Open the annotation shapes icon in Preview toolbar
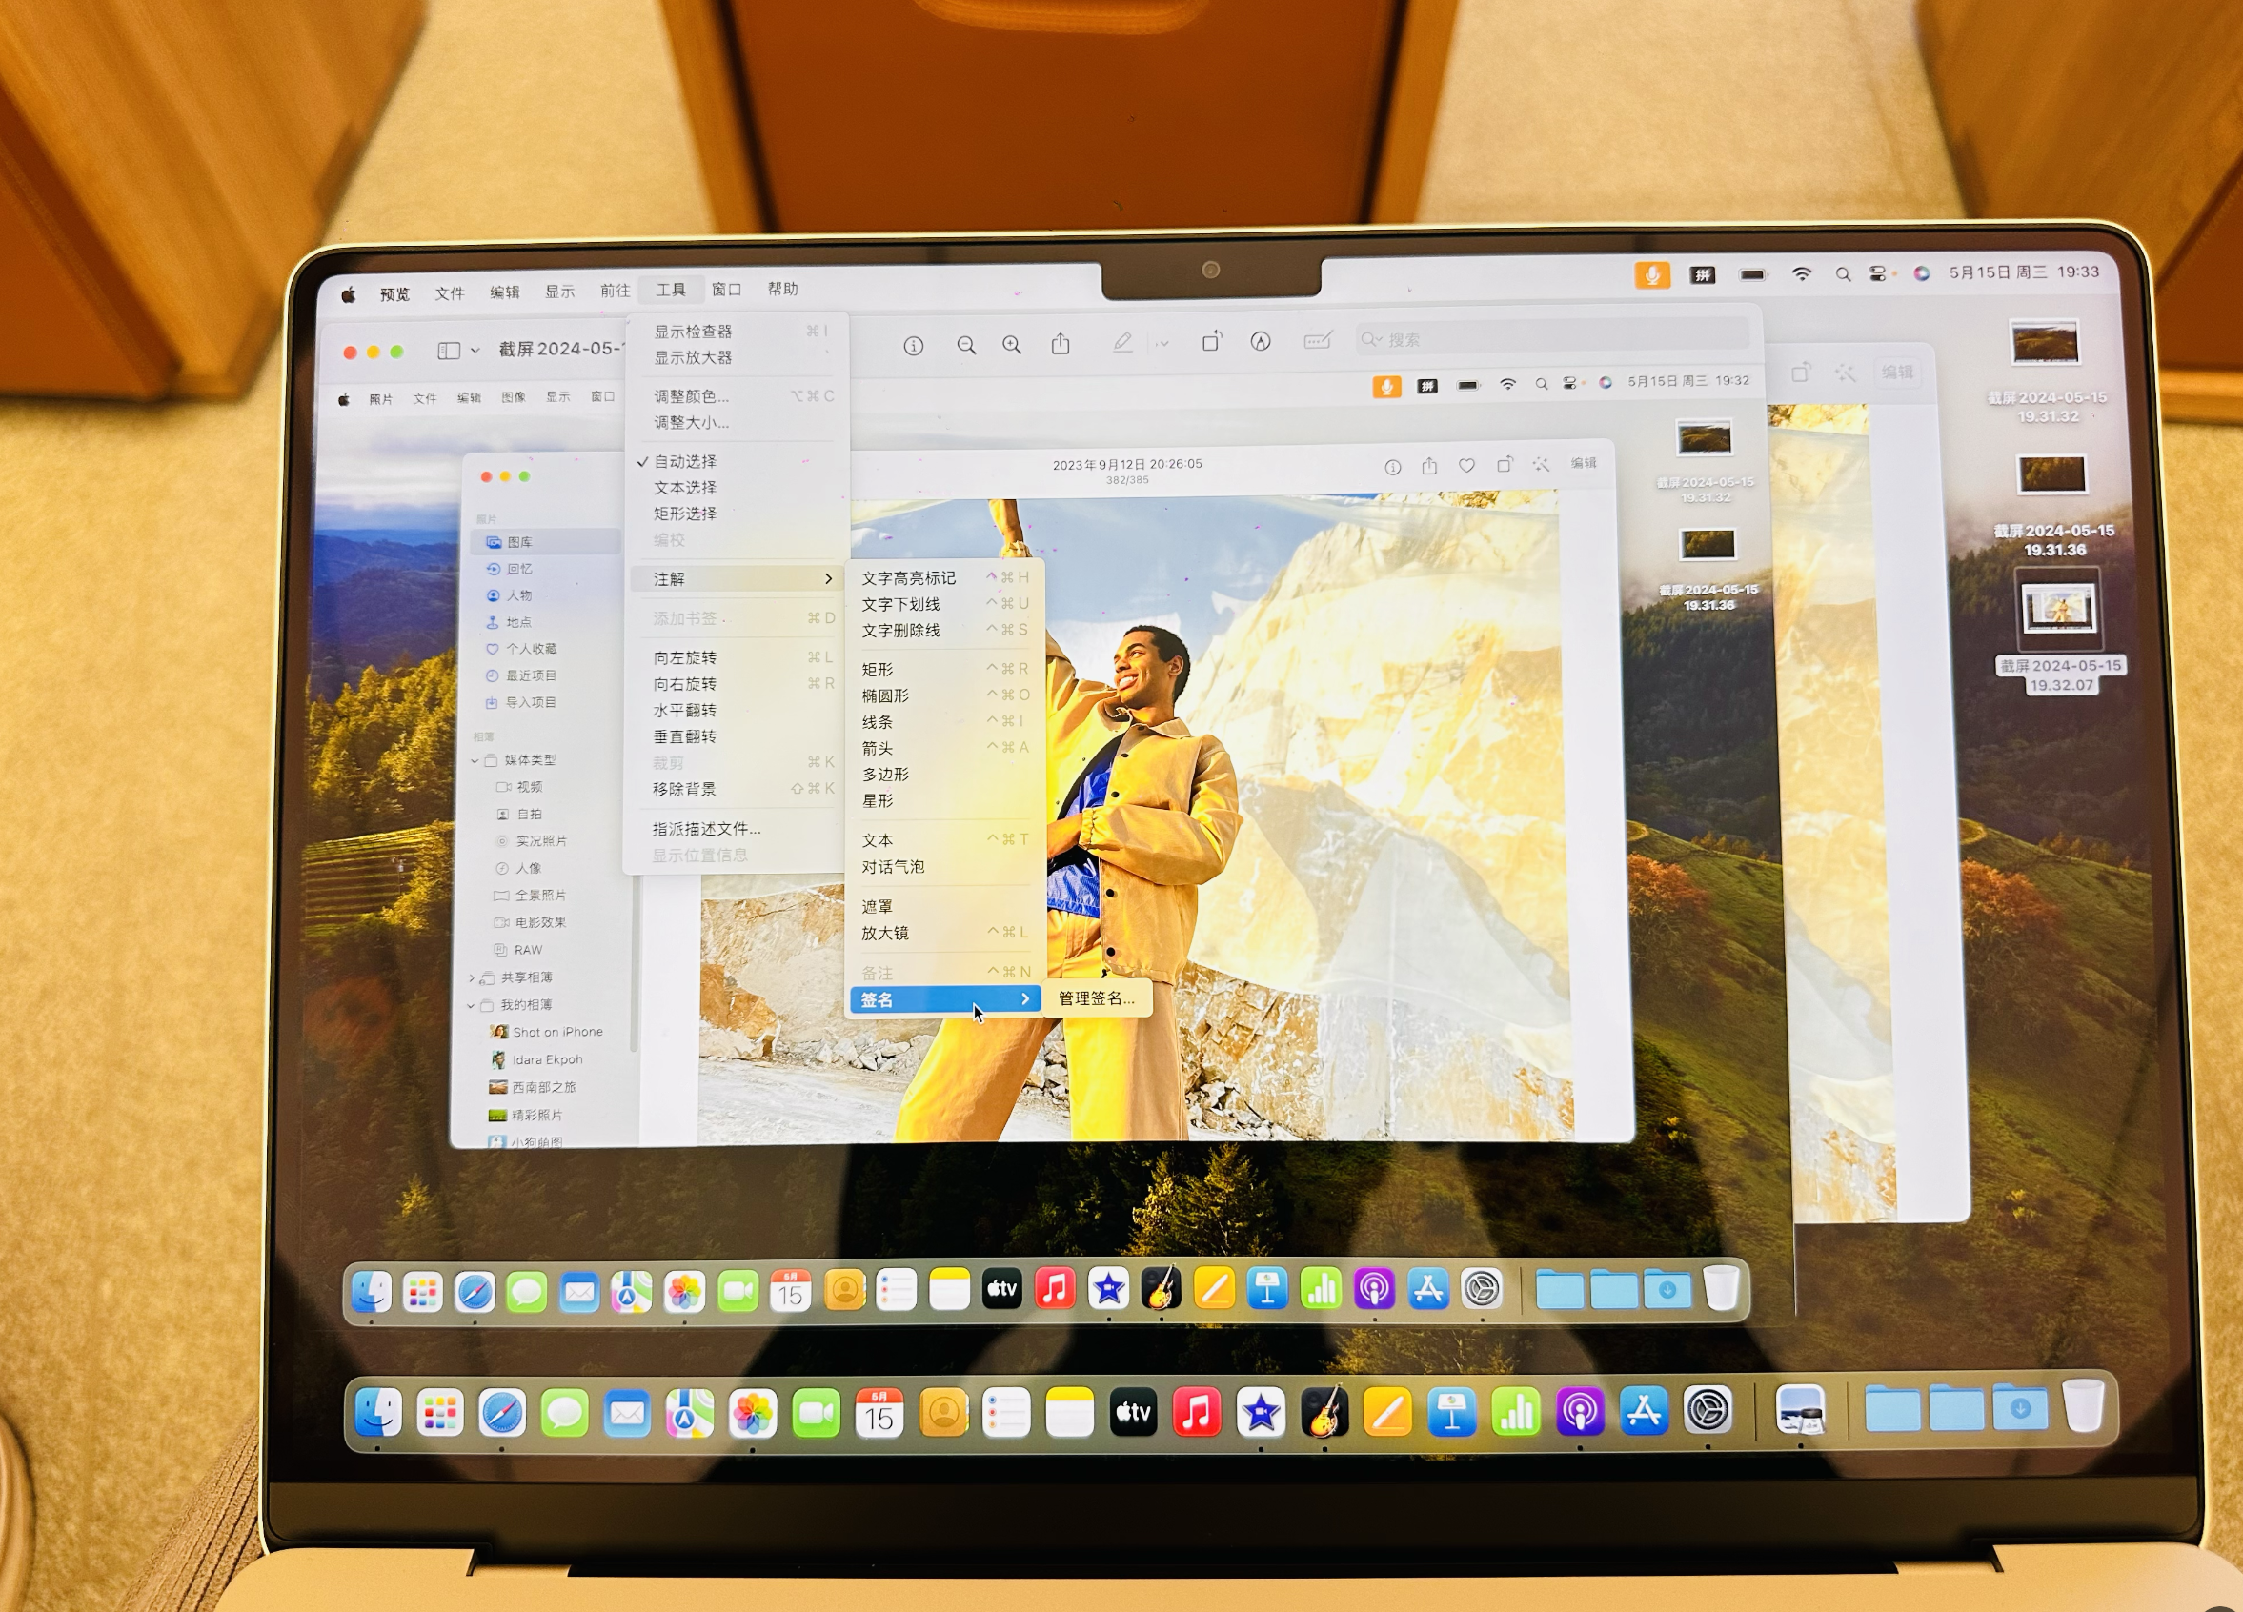Viewport: 2243px width, 1612px height. click(x=1263, y=343)
